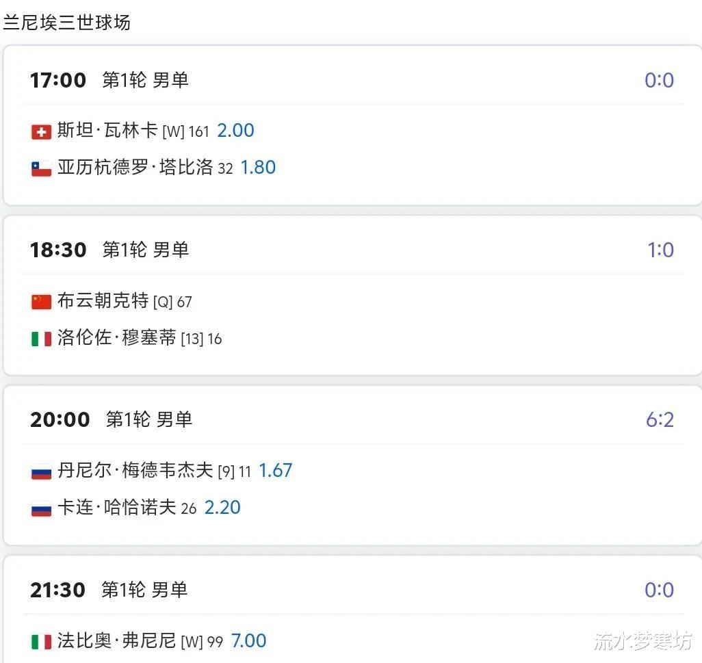Click the Russian flag beside 丹尼尔·梅德韦杰夫
Image resolution: width=702 pixels, height=663 pixels.
pos(41,473)
